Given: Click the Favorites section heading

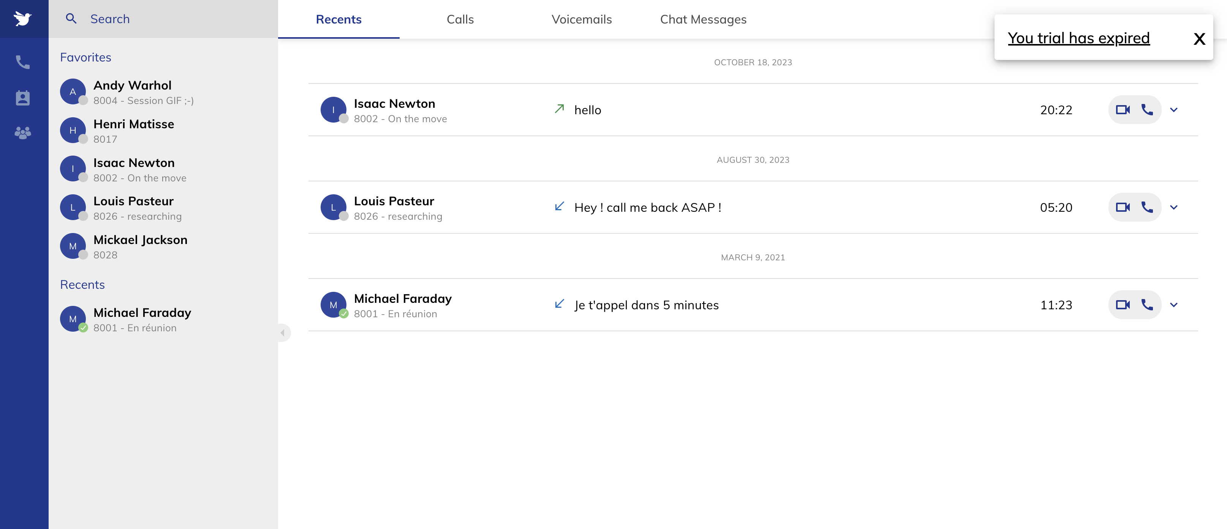Looking at the screenshot, I should (85, 57).
